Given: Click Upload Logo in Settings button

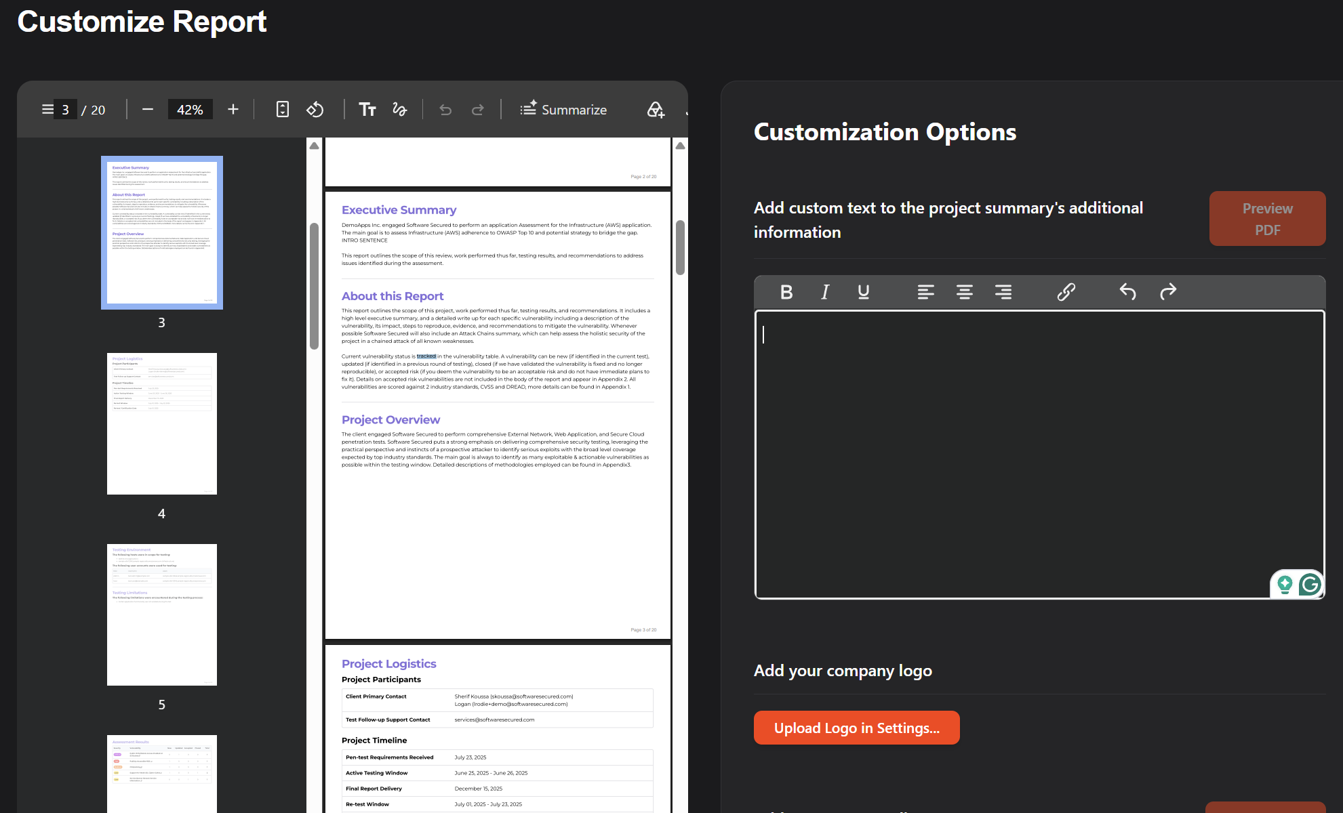Looking at the screenshot, I should tap(857, 728).
